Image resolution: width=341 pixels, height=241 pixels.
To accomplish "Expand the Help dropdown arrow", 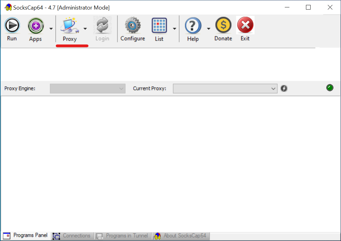I will [209, 29].
